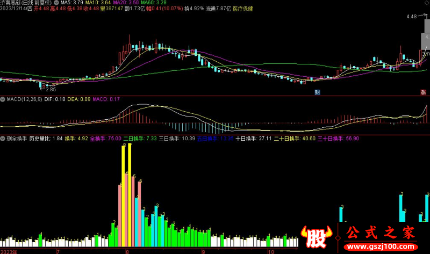This screenshot has width=430, height=254.
Task: Click the blue 五日换手 value
Action: click(216, 139)
